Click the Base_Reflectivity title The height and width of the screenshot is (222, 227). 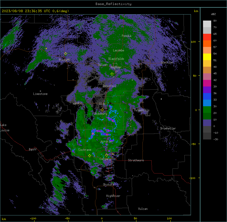coord(113,4)
